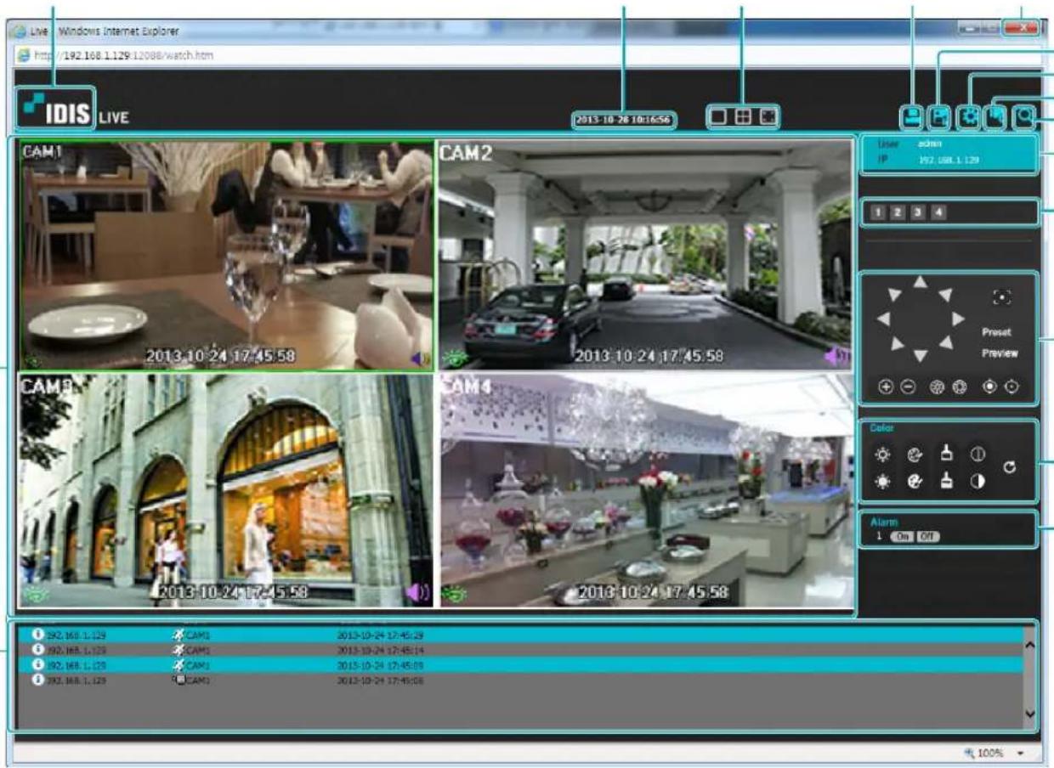Click the outlined sun brightness icon
1054x768 pixels.
tap(882, 456)
